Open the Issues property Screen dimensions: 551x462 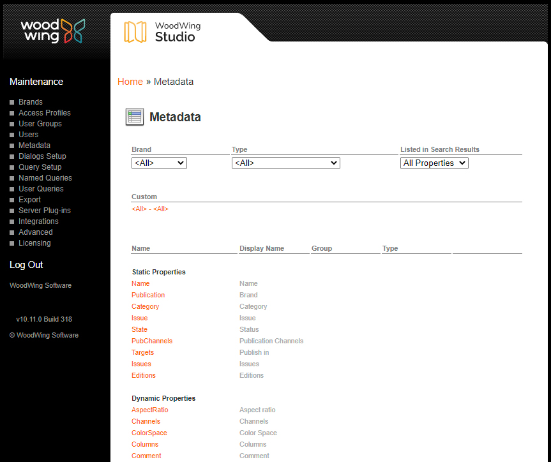[x=141, y=364]
